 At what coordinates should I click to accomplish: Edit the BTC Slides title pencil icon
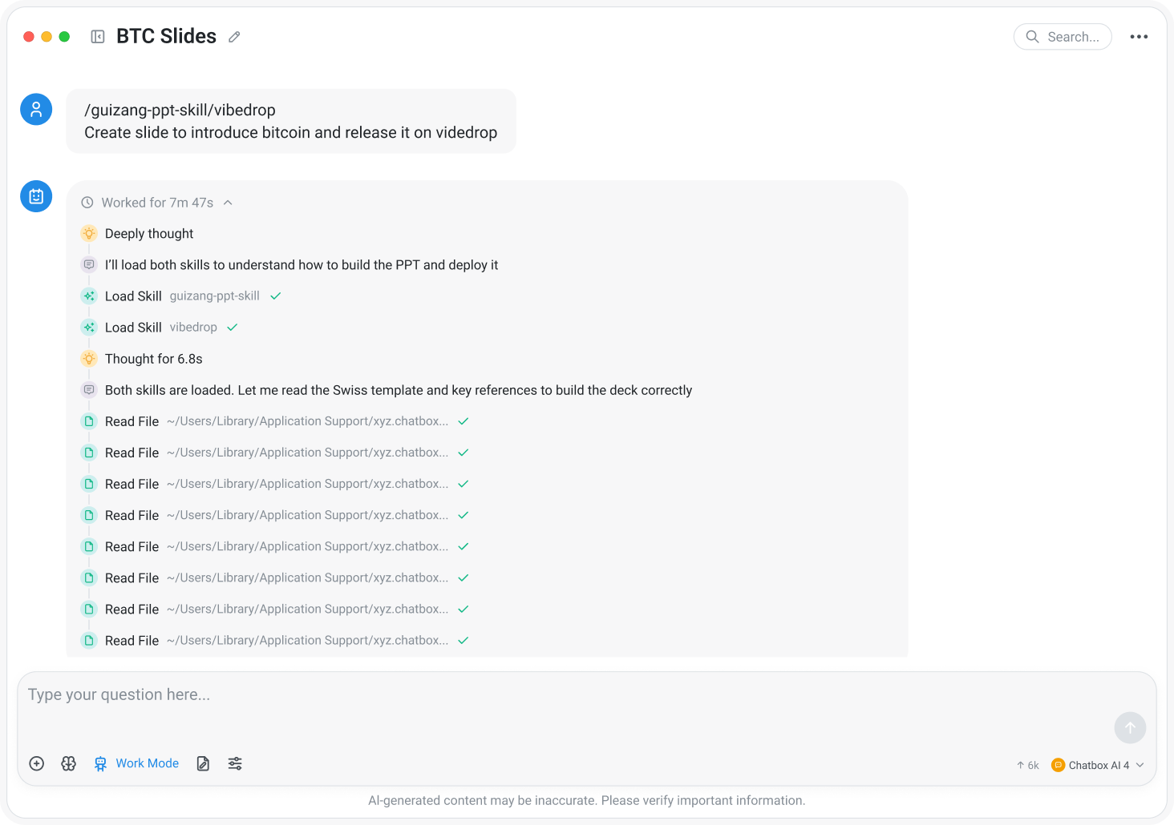(x=234, y=37)
